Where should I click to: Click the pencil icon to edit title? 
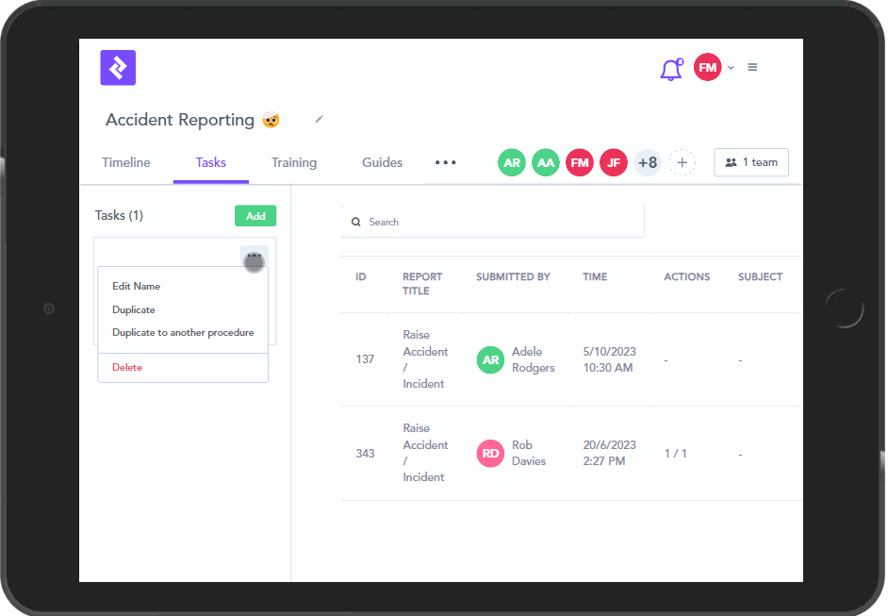(319, 119)
